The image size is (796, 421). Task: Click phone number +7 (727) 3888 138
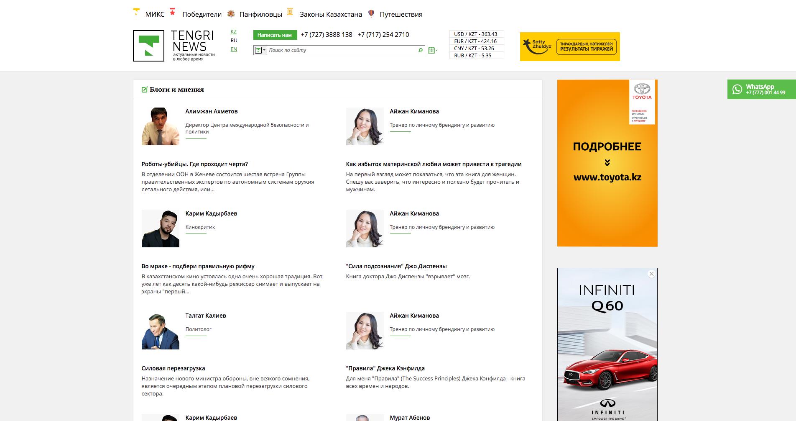(327, 35)
